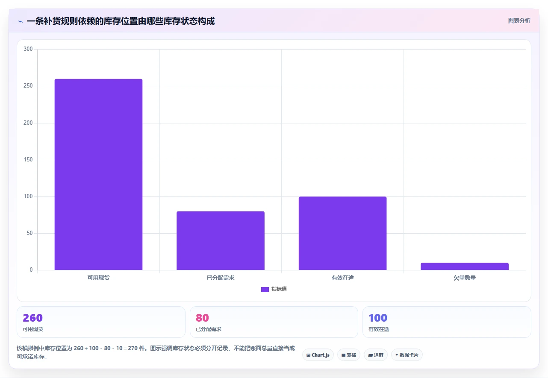Click the 100 有效在途 stat card
548x378 pixels.
[x=447, y=322]
